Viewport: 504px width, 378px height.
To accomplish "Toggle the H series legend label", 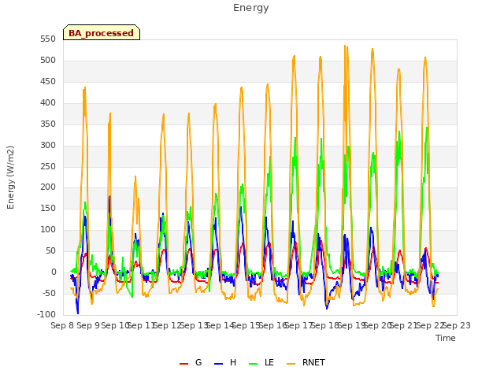I will (233, 362).
